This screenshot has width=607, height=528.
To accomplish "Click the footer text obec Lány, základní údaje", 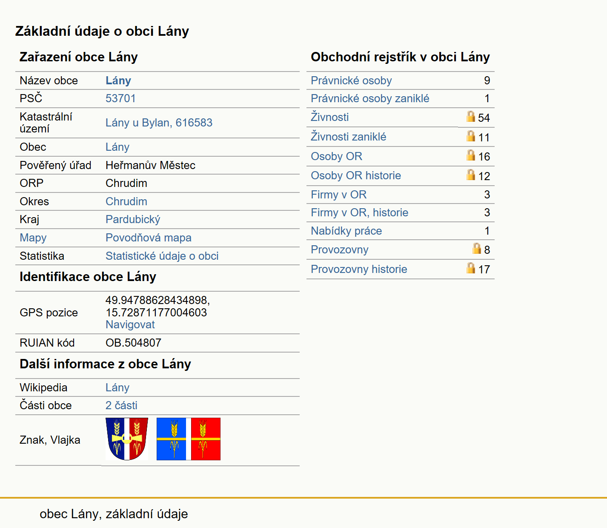I will (x=114, y=514).
